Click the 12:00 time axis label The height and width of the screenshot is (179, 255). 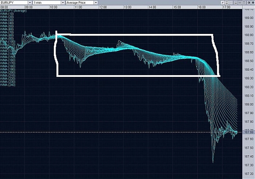[x=103, y=7]
